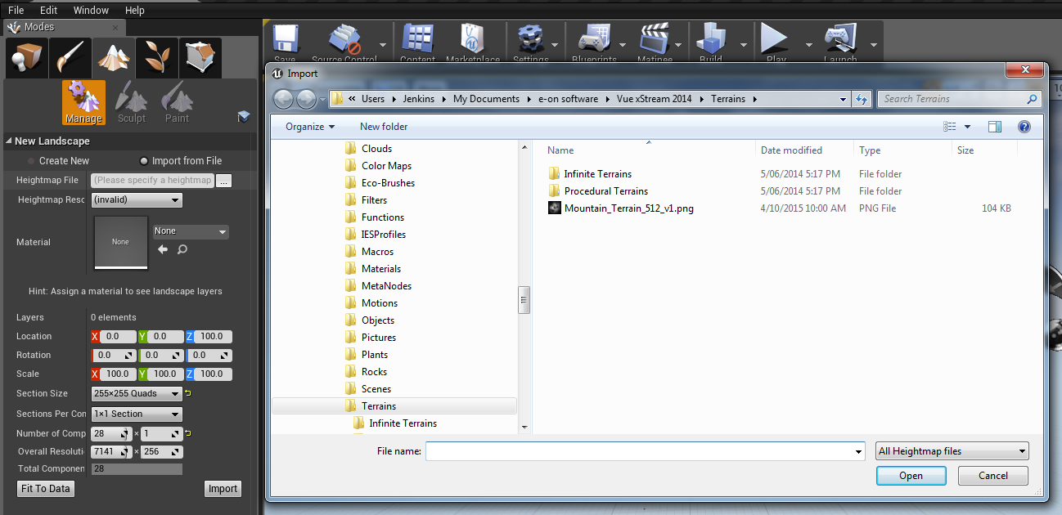
Task: Open the Sections Per Component dropdown
Action: 137,414
